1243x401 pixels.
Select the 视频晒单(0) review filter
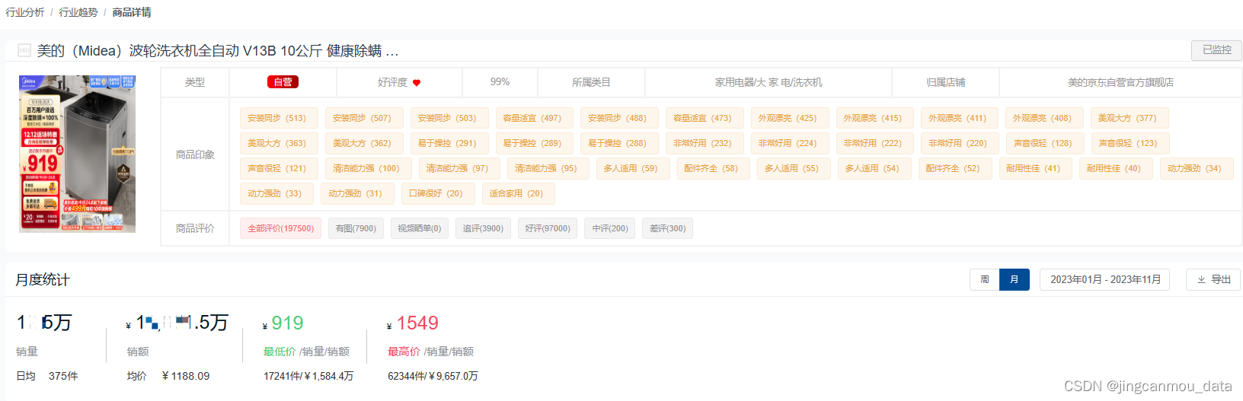pos(419,228)
